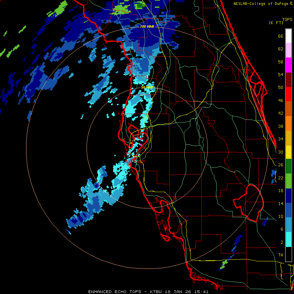Click the Enhanced Echo Tops KTBW caption
This screenshot has height=294, width=294.
(148, 292)
